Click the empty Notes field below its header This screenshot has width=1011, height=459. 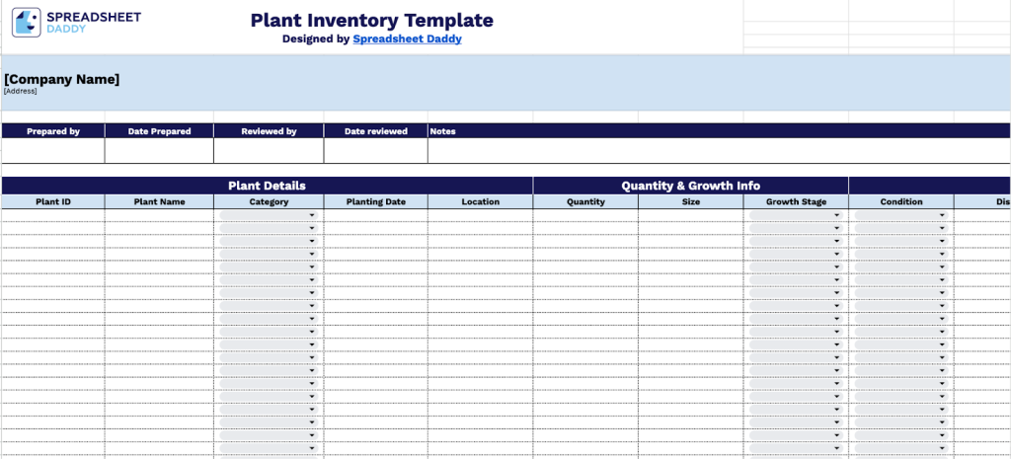pyautogui.click(x=718, y=150)
